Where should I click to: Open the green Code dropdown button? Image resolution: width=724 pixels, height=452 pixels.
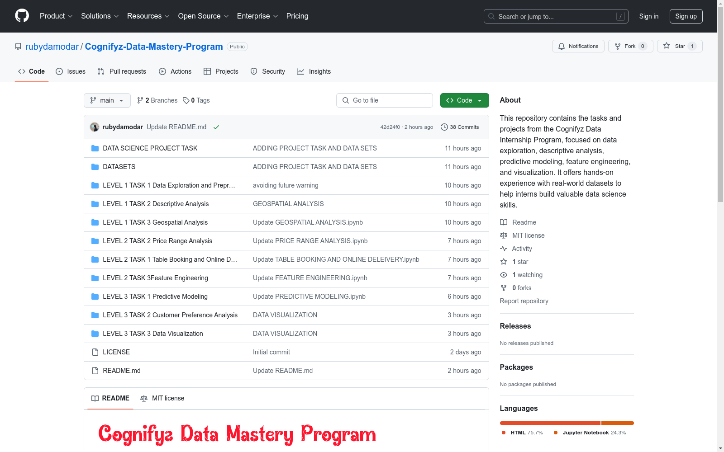(465, 100)
